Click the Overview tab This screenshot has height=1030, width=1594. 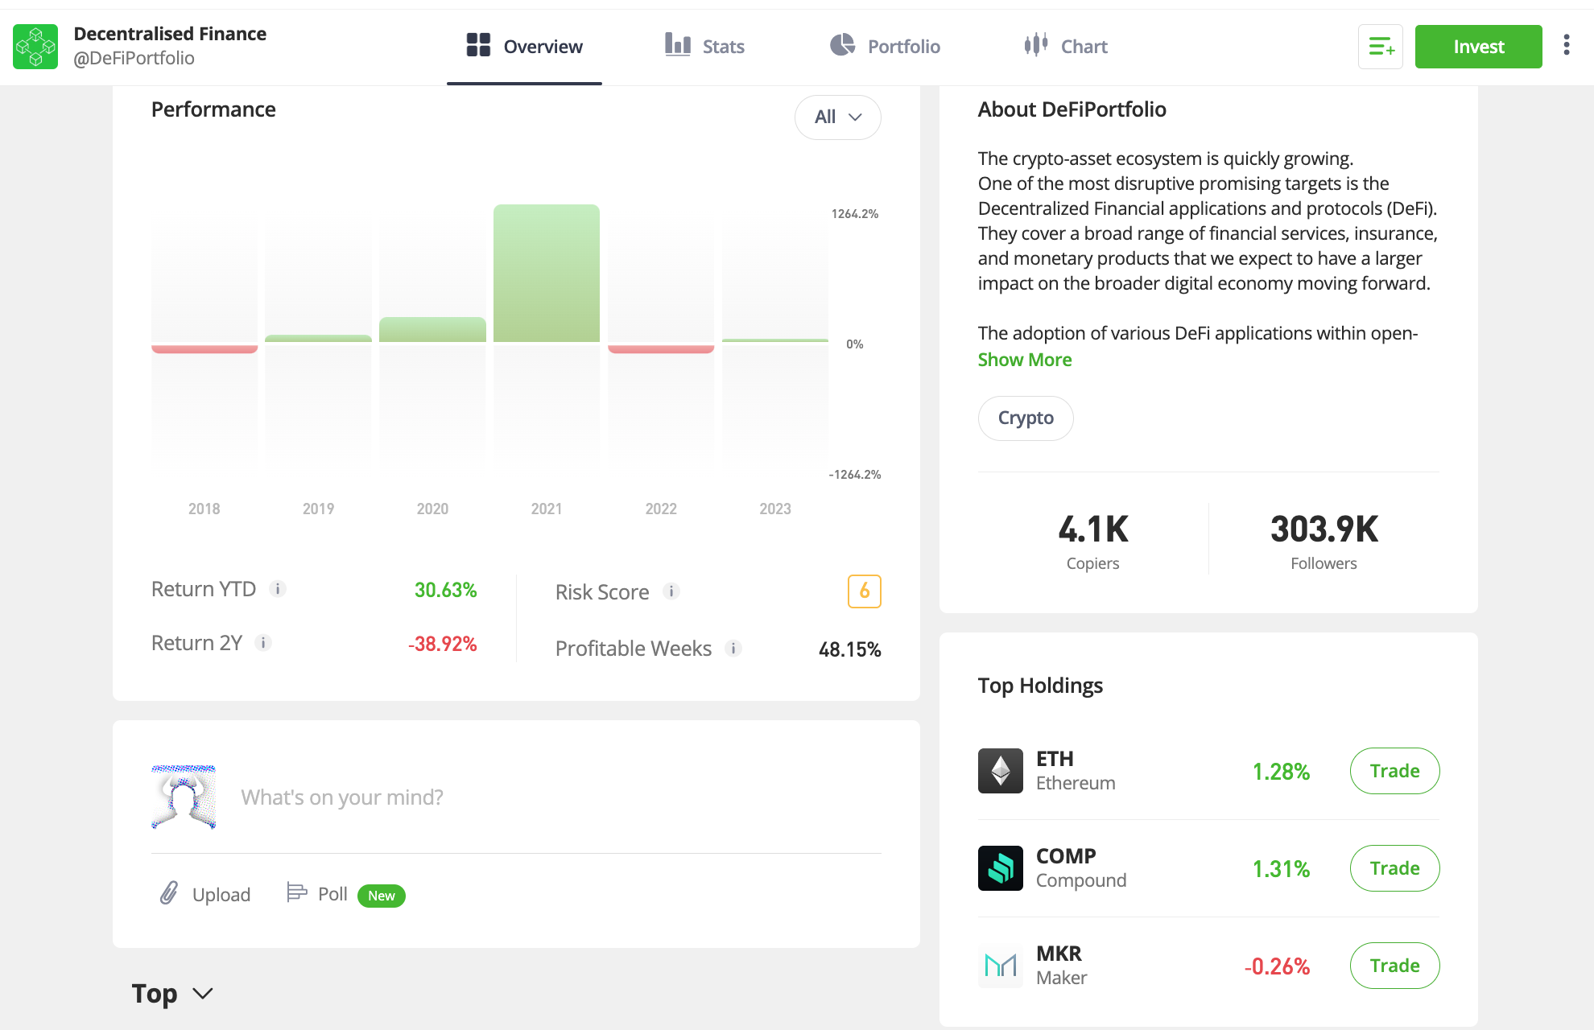coord(524,47)
